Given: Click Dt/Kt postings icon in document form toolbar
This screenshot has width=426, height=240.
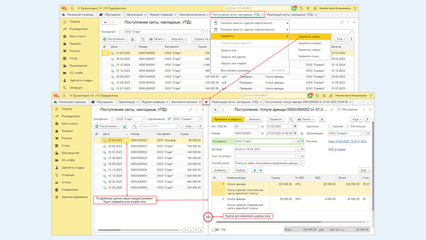Looking at the screenshot, I should 291,119.
